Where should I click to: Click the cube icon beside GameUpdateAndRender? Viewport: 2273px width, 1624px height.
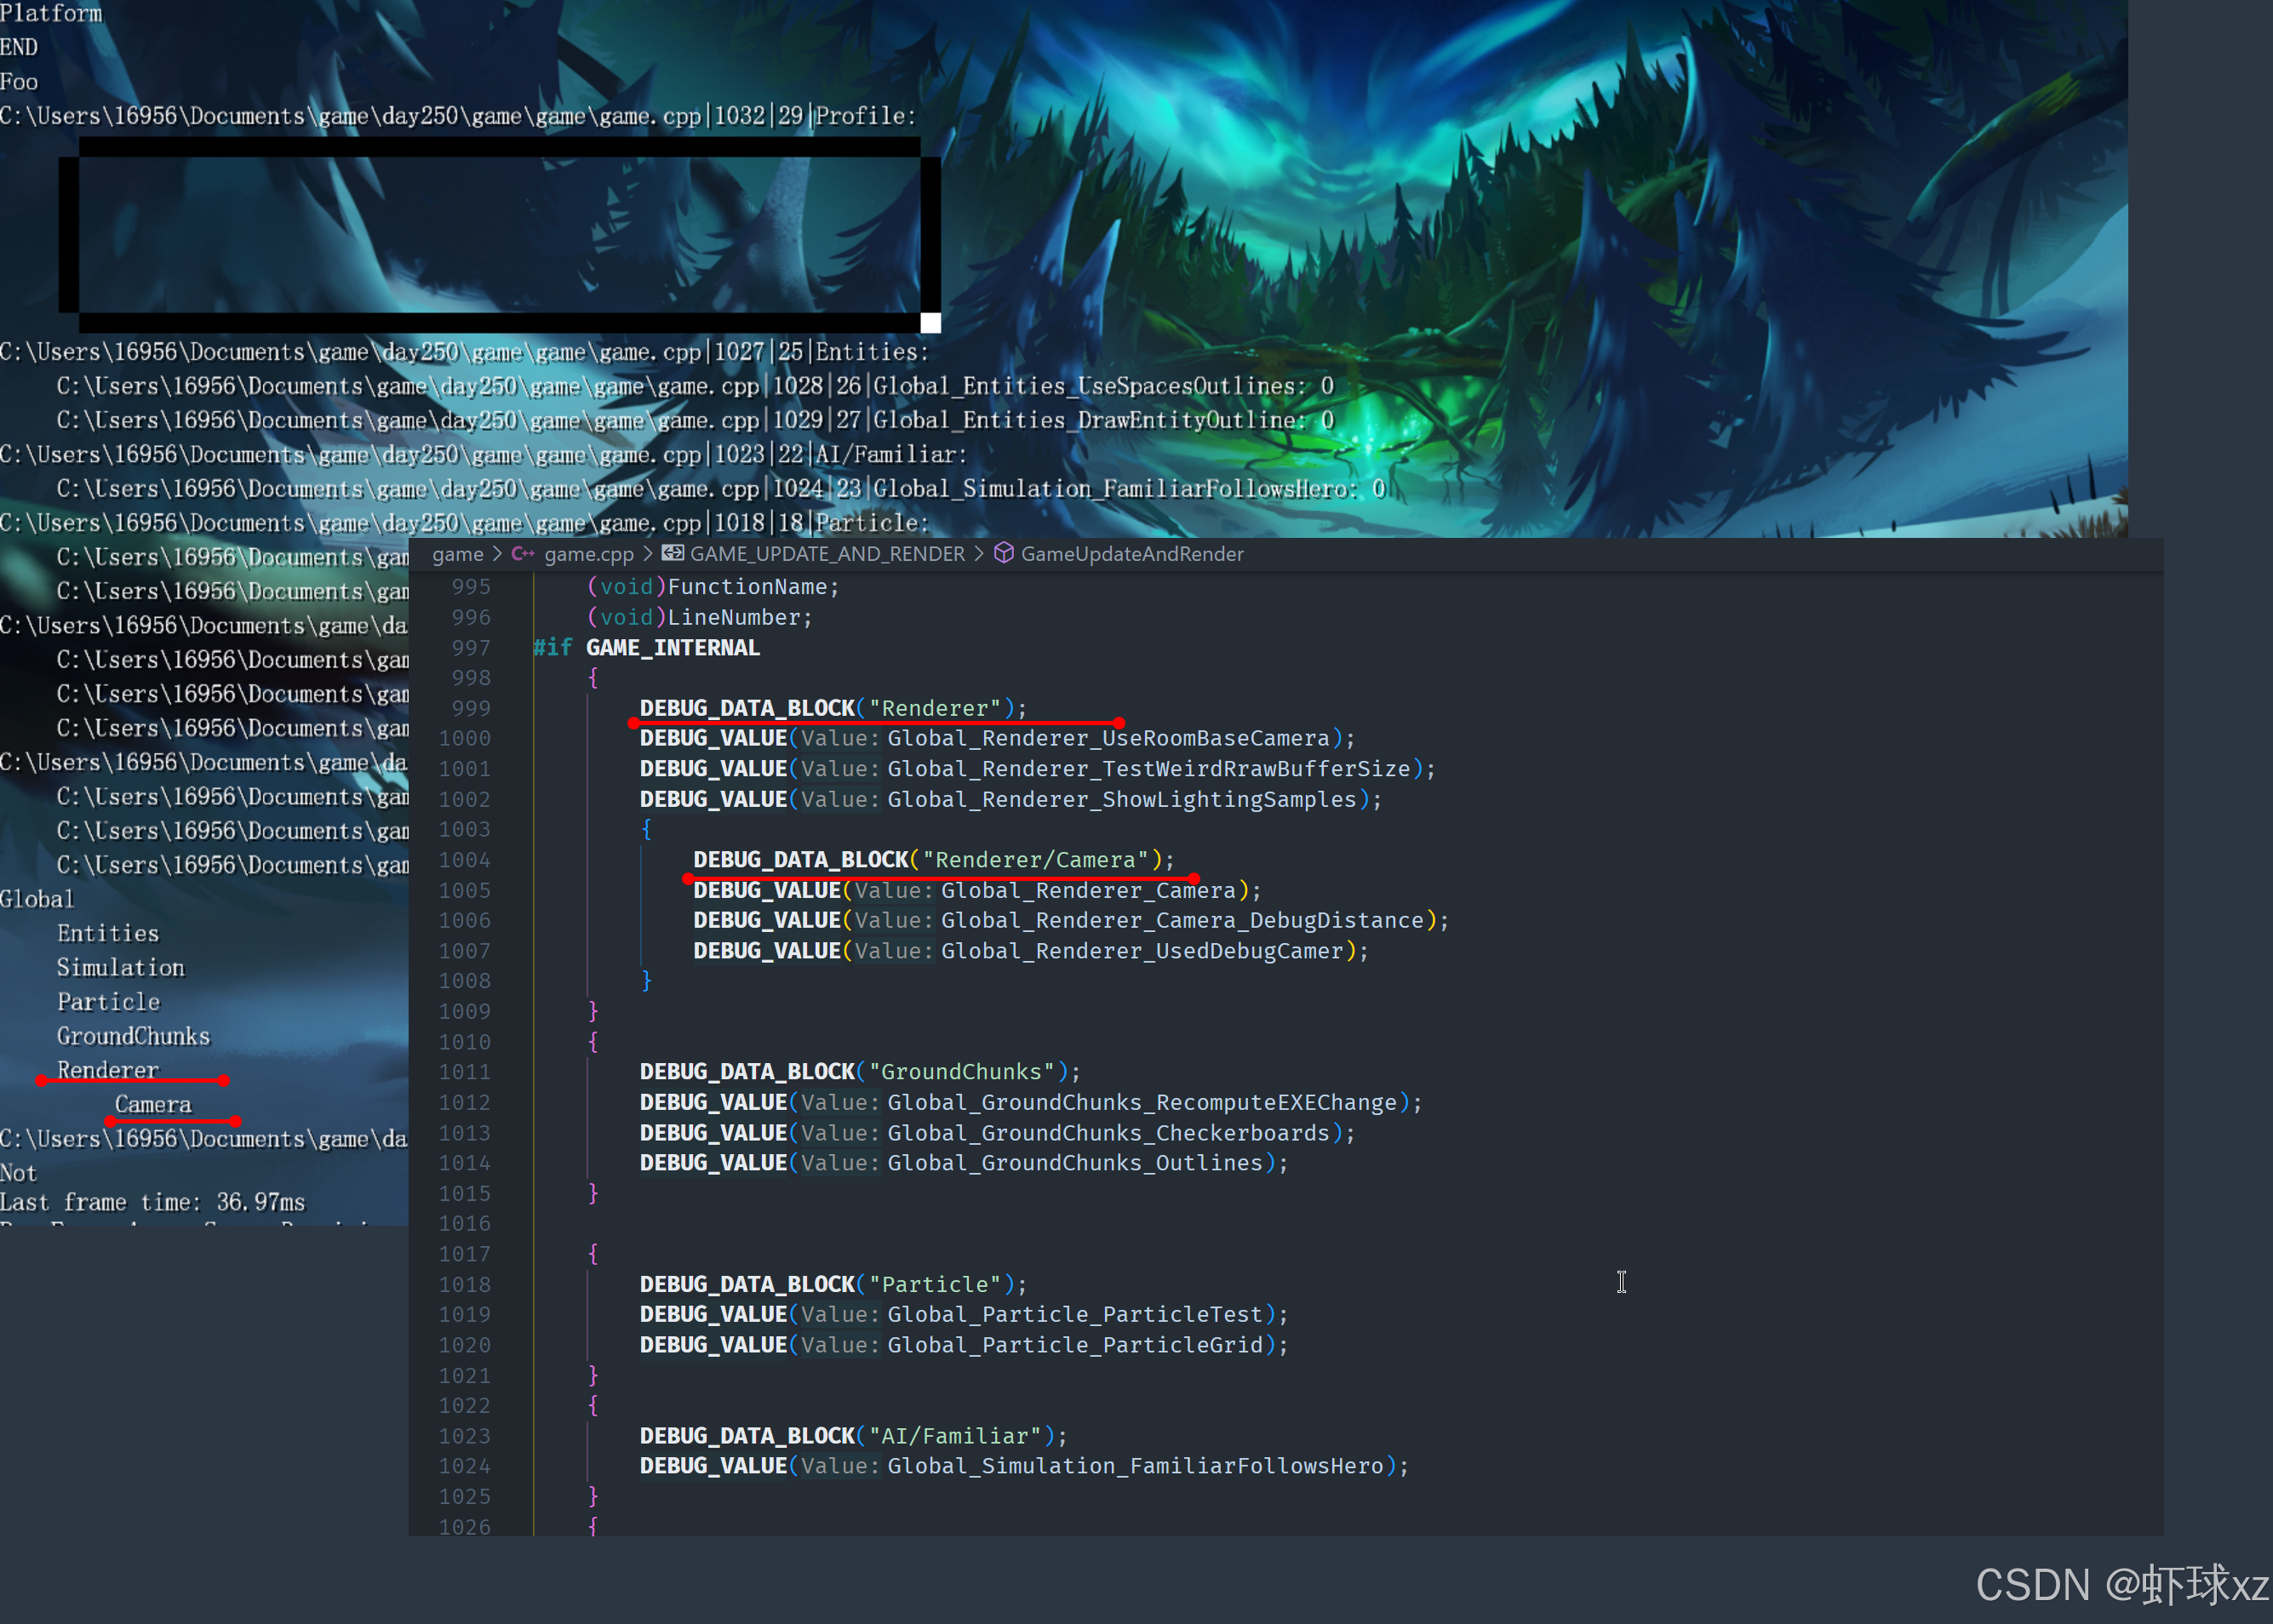[x=1004, y=553]
